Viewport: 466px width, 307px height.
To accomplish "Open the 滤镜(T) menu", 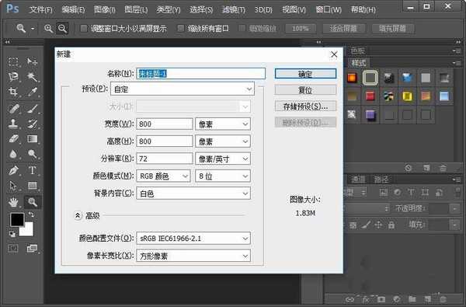I will pos(234,10).
